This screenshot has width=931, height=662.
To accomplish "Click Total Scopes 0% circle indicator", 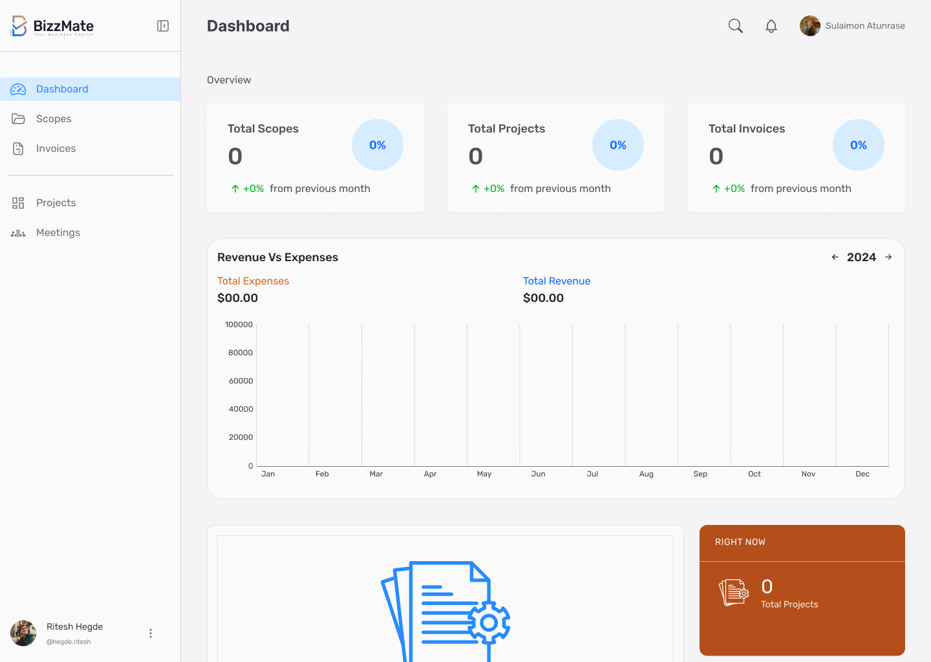I will 378,145.
